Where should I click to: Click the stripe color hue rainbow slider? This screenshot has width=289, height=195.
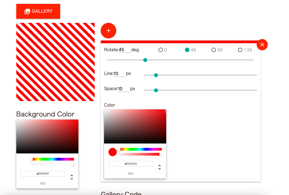pos(140,149)
